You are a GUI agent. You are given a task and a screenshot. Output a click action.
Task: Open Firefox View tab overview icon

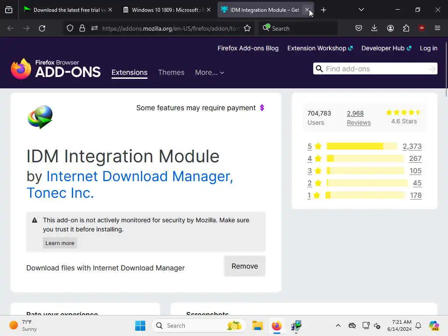click(9, 10)
